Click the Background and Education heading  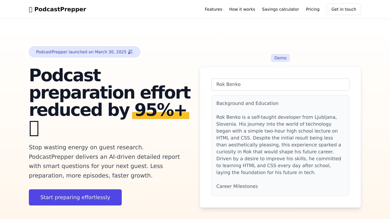(247, 103)
